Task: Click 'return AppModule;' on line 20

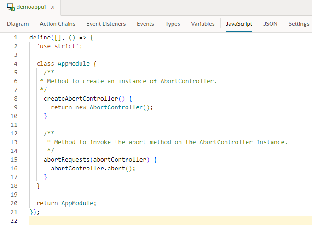Action: tap(66, 203)
